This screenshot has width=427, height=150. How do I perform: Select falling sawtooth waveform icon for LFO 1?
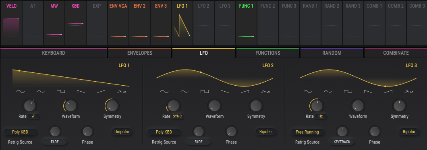tap(81, 92)
